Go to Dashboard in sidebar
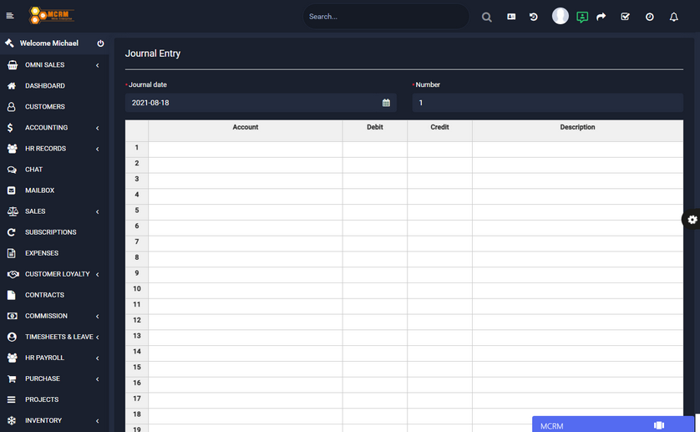 45,86
